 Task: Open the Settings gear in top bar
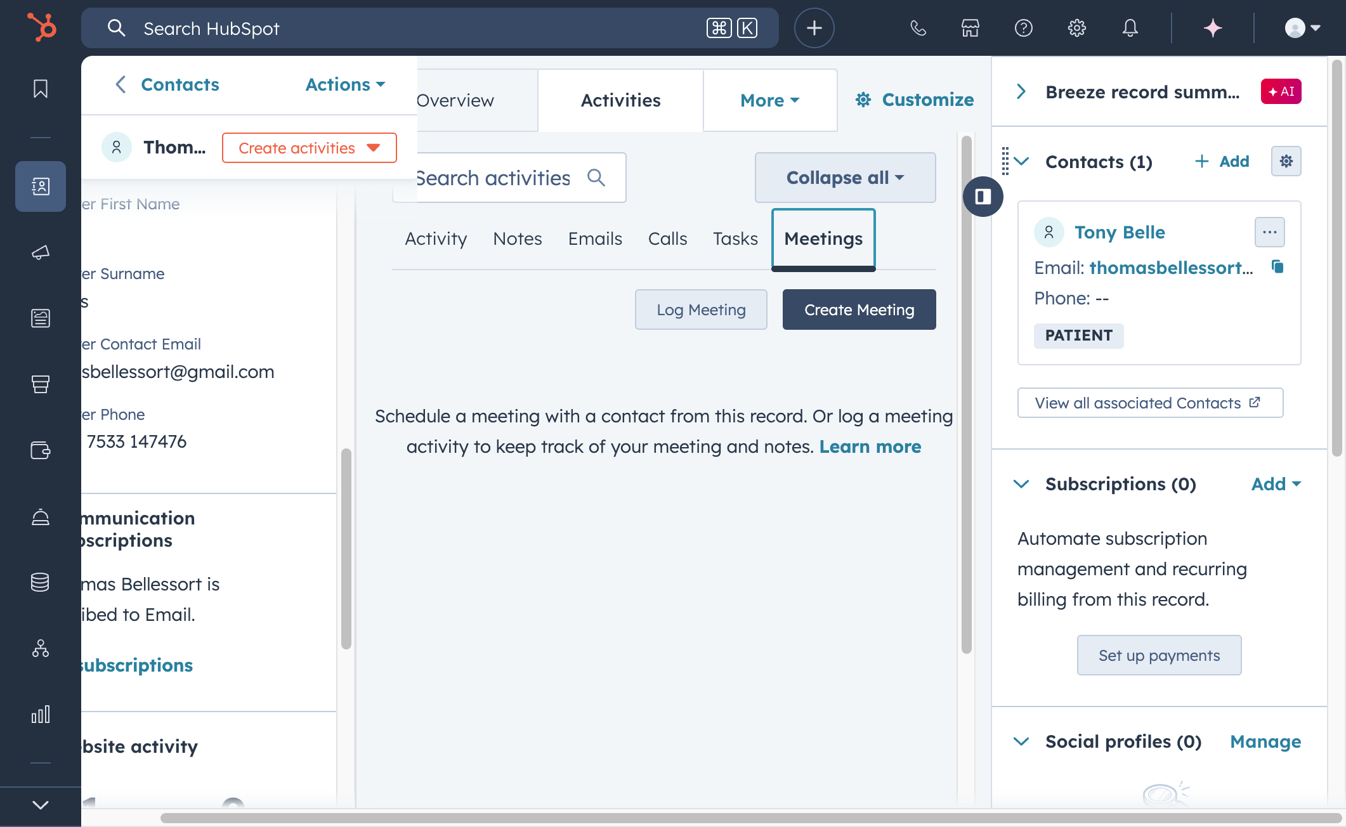coord(1077,28)
